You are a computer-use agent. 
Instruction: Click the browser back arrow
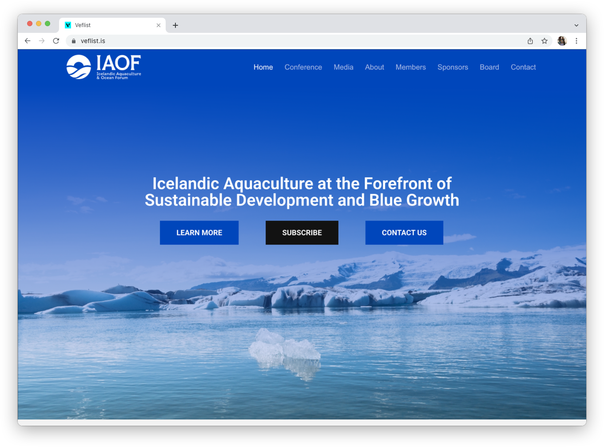(x=28, y=41)
